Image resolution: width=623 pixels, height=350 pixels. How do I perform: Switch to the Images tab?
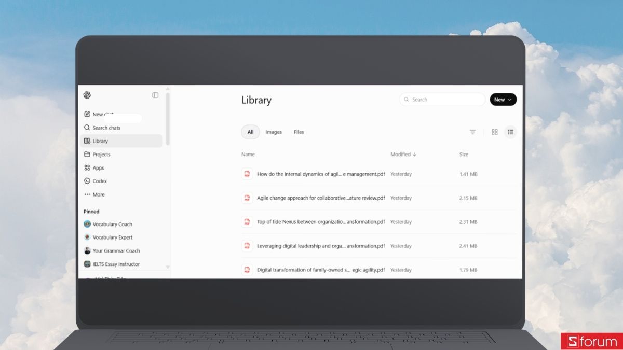(x=274, y=132)
